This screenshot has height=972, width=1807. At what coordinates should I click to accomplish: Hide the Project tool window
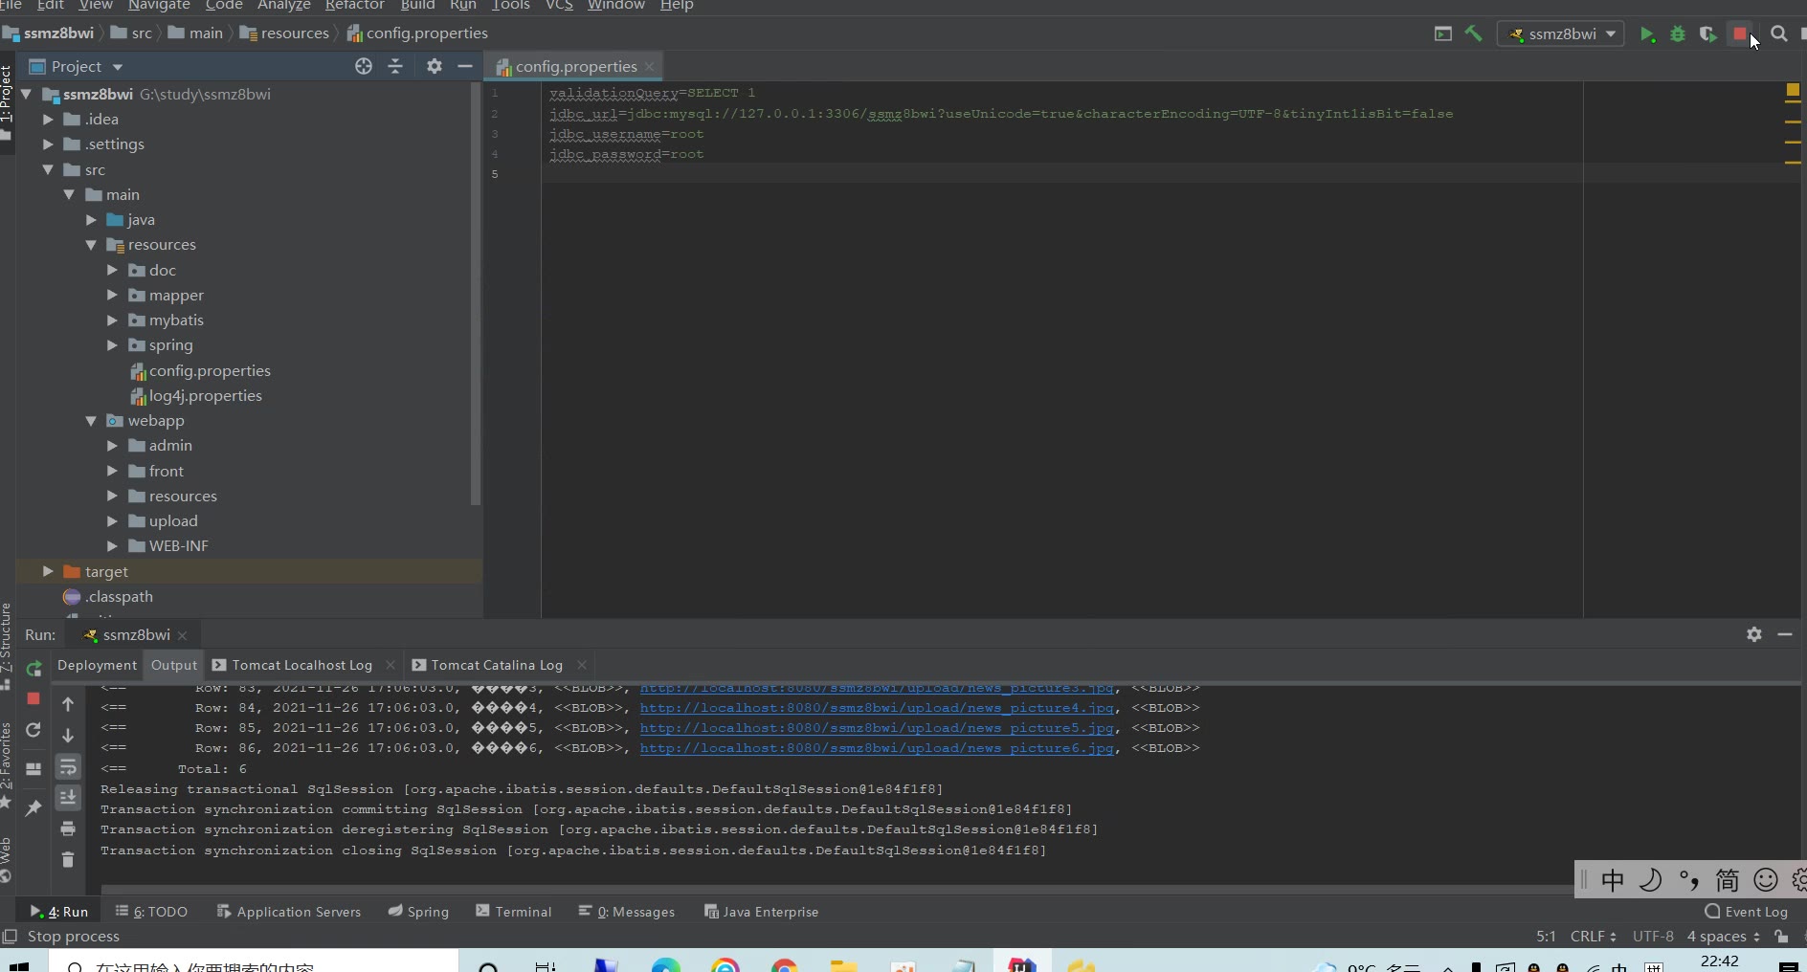[465, 66]
